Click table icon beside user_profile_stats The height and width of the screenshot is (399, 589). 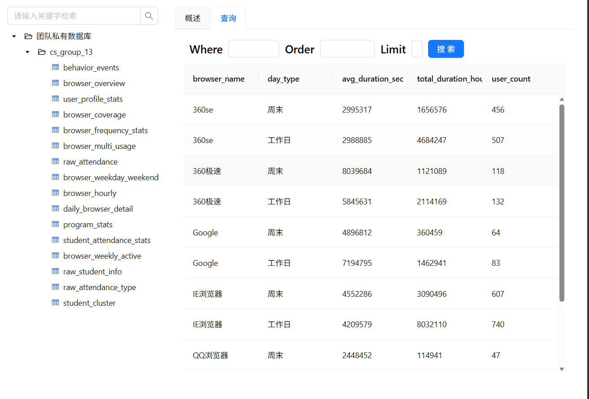[56, 99]
